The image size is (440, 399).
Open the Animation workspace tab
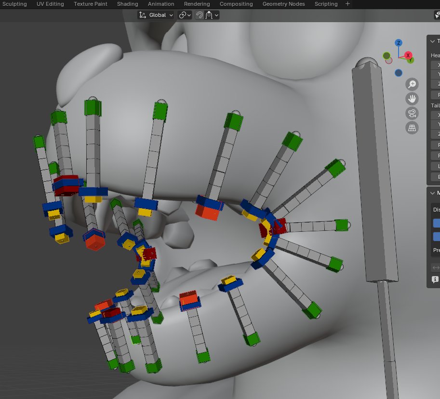(161, 4)
